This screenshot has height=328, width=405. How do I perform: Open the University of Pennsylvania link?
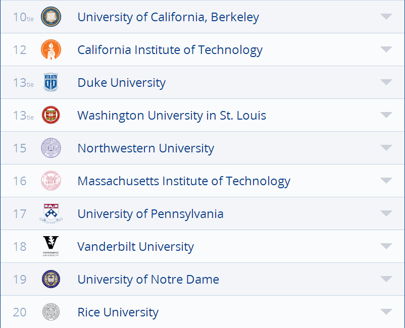click(x=150, y=214)
